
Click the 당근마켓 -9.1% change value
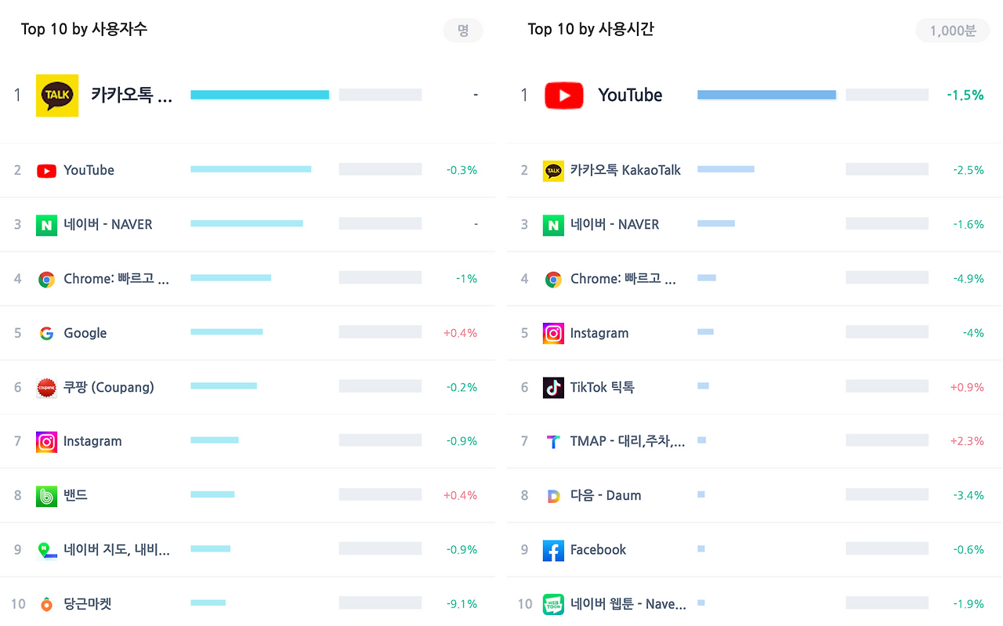click(462, 604)
